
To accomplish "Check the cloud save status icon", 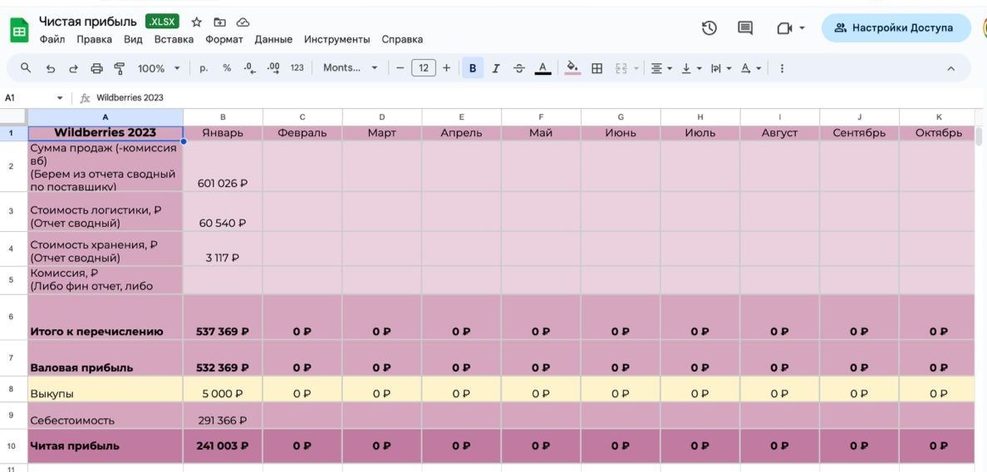I will point(243,22).
